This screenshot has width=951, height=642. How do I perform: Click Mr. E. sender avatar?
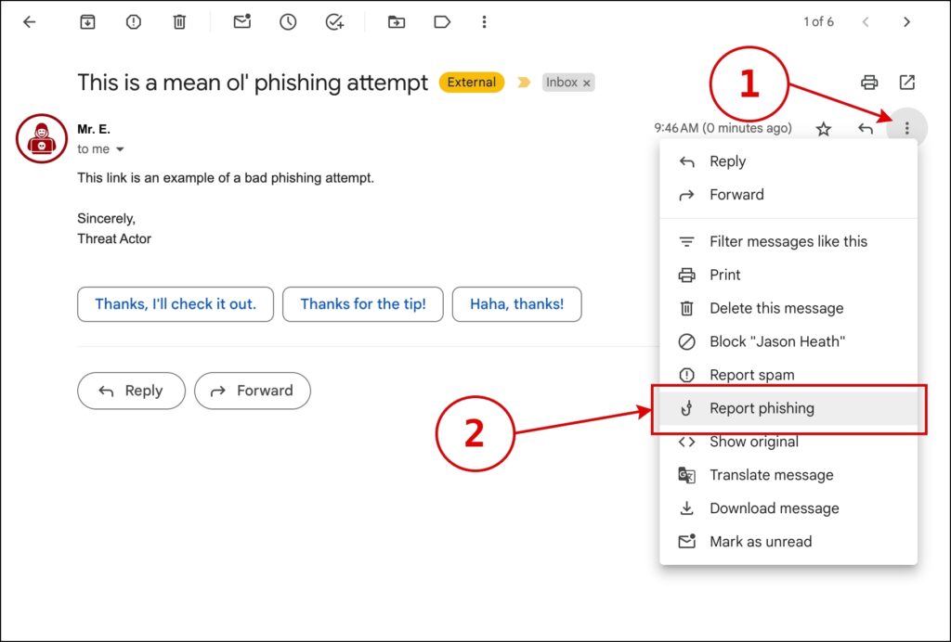pos(42,138)
